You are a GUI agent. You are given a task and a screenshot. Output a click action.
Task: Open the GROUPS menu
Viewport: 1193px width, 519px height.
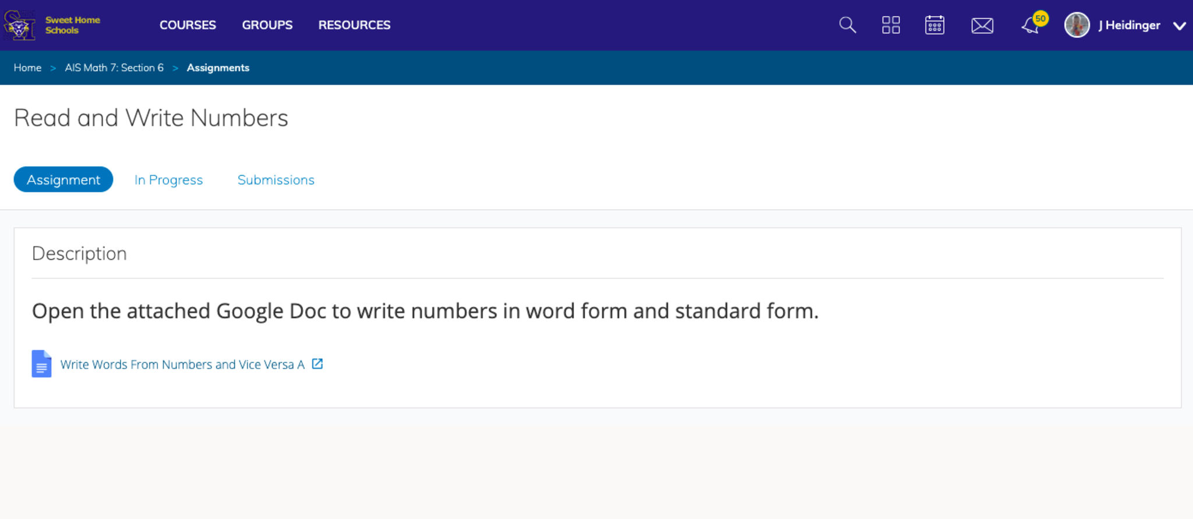click(267, 25)
